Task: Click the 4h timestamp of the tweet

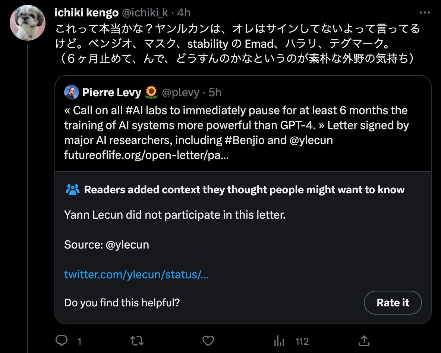Action: click(x=184, y=13)
